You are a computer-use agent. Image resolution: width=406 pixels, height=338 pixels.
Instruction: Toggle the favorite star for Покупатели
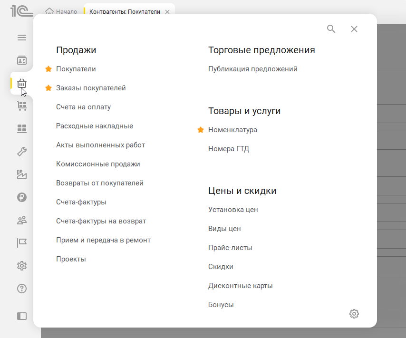tap(48, 68)
